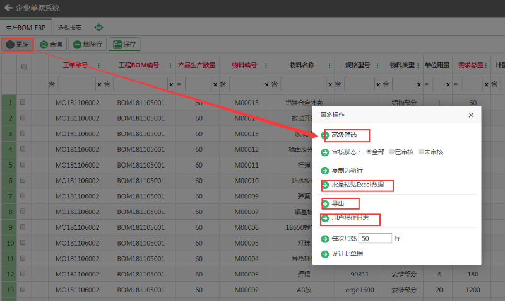
Task: Click 复制为新行 in more operations dialog
Action: [347, 170]
